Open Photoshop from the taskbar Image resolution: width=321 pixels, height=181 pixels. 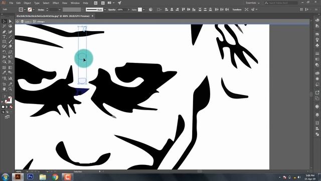(30, 176)
